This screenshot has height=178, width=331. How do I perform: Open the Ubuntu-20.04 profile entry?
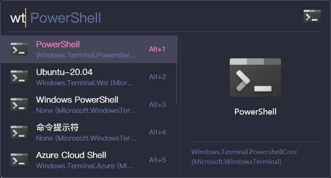64,72
